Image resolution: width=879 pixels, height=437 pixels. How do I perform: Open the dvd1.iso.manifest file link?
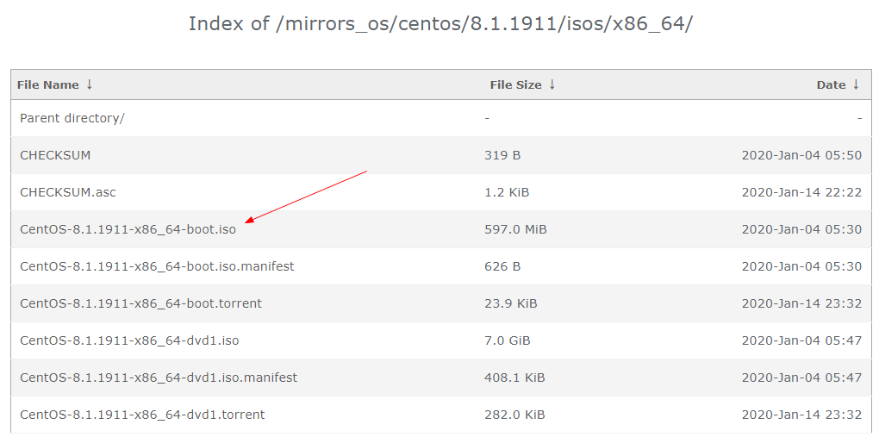159,378
